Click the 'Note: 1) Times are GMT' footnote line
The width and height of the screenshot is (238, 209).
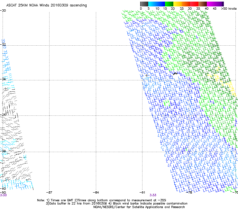(x=102, y=200)
